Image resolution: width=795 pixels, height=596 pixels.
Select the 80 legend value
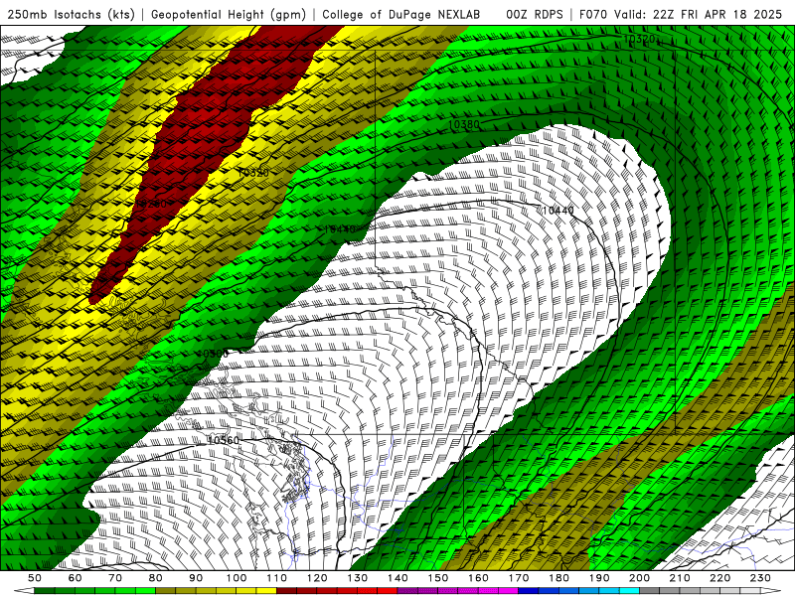pyautogui.click(x=156, y=578)
